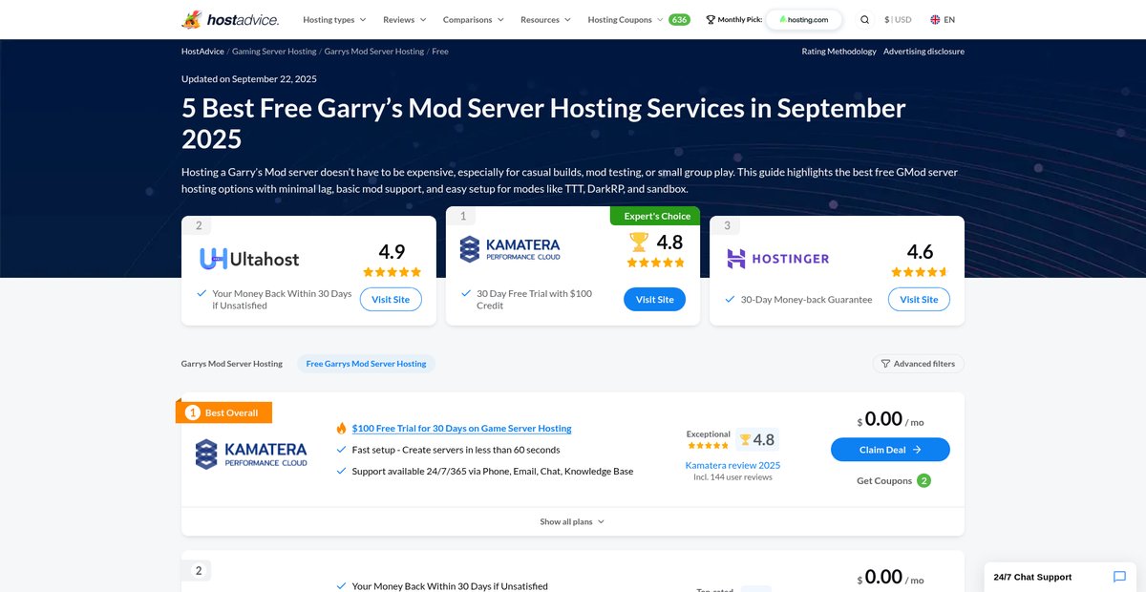
Task: Open the $100 Free Trial for 30 Days link
Action: tap(461, 429)
